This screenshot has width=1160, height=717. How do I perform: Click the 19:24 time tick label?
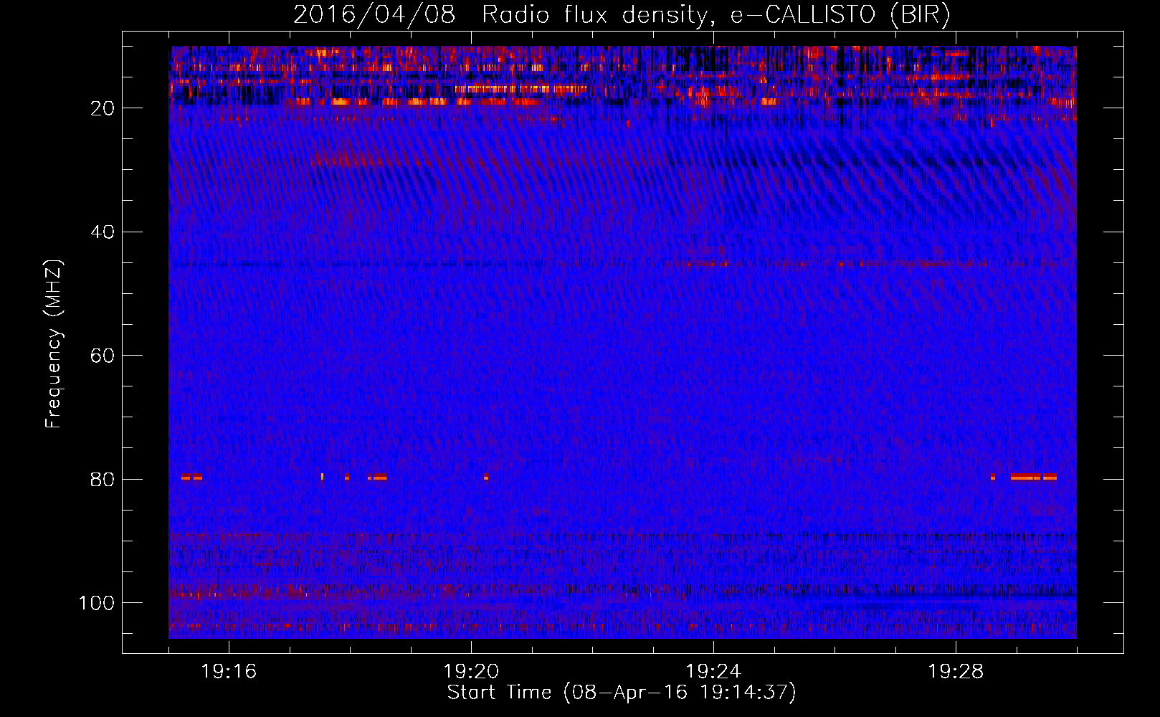713,672
